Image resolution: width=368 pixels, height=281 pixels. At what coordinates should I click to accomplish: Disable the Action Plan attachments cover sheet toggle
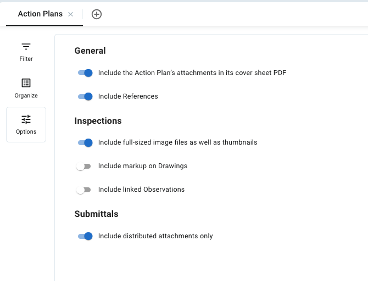click(85, 73)
